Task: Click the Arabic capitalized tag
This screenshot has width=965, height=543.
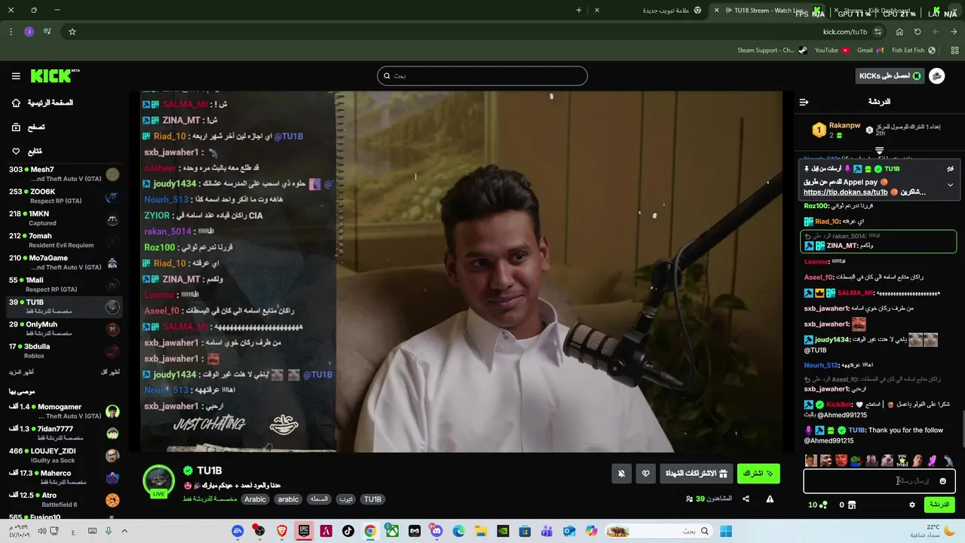Action: pos(255,499)
